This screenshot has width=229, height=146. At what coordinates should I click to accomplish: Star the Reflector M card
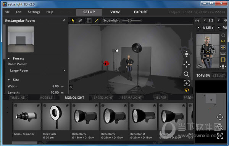pyautogui.click(x=154, y=105)
